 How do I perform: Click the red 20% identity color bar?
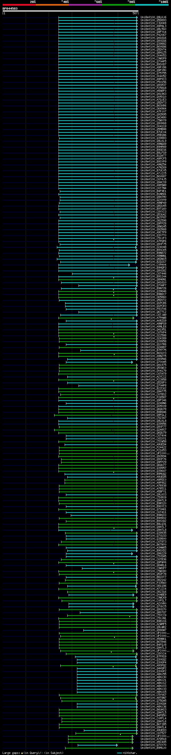pos(19,5)
